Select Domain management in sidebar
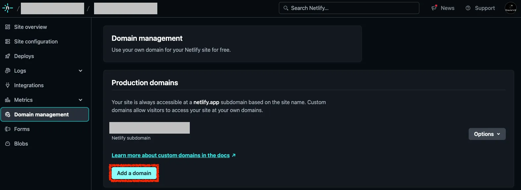521x190 pixels. click(41, 114)
